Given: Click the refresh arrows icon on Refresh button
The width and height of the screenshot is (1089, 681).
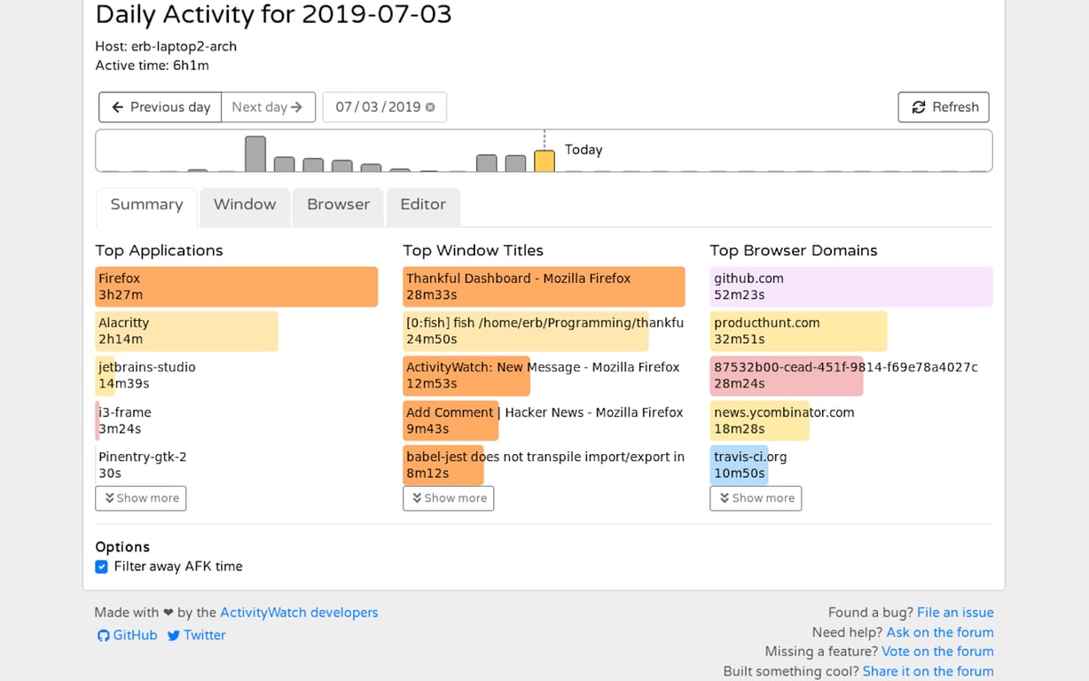Looking at the screenshot, I should pos(919,106).
